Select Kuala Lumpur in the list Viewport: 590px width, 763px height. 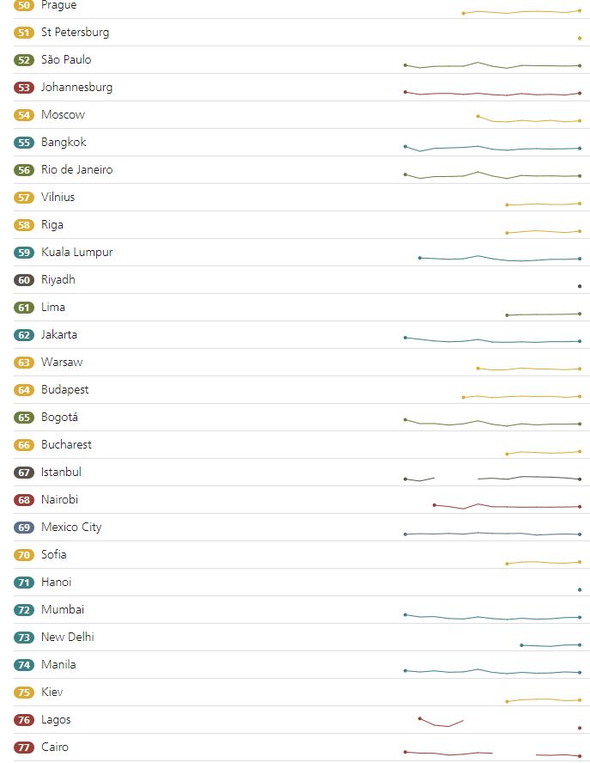tap(76, 253)
